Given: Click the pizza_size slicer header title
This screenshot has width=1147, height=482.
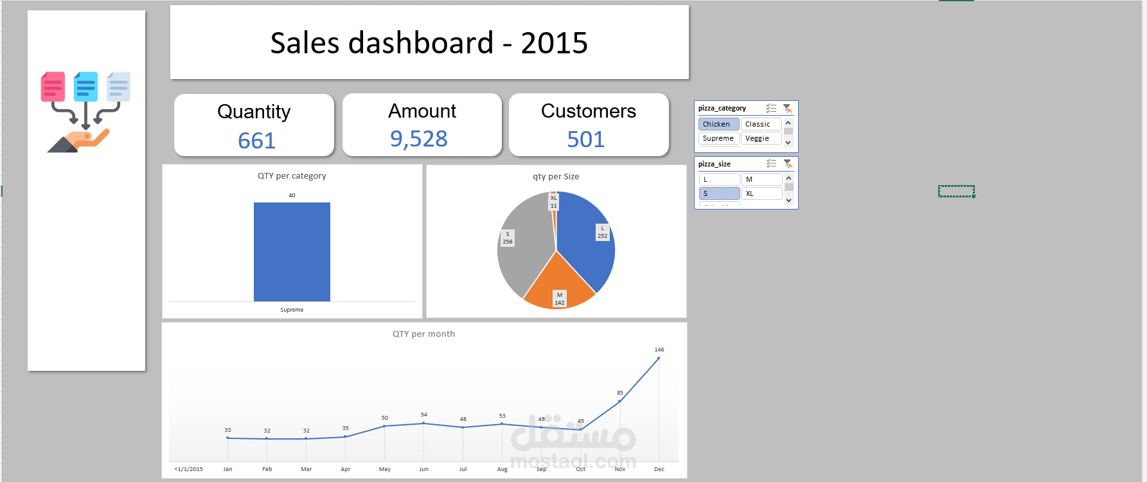Looking at the screenshot, I should [x=715, y=164].
